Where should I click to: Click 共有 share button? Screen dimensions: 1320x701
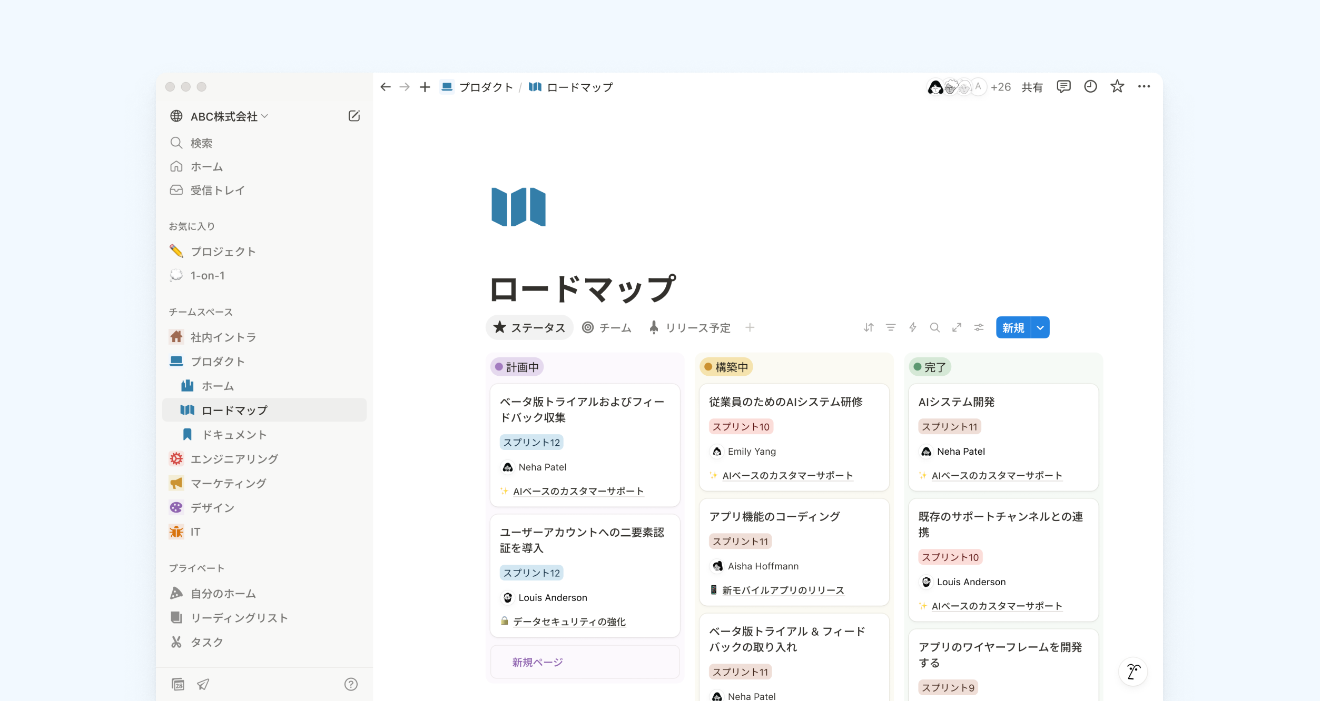pos(1032,87)
